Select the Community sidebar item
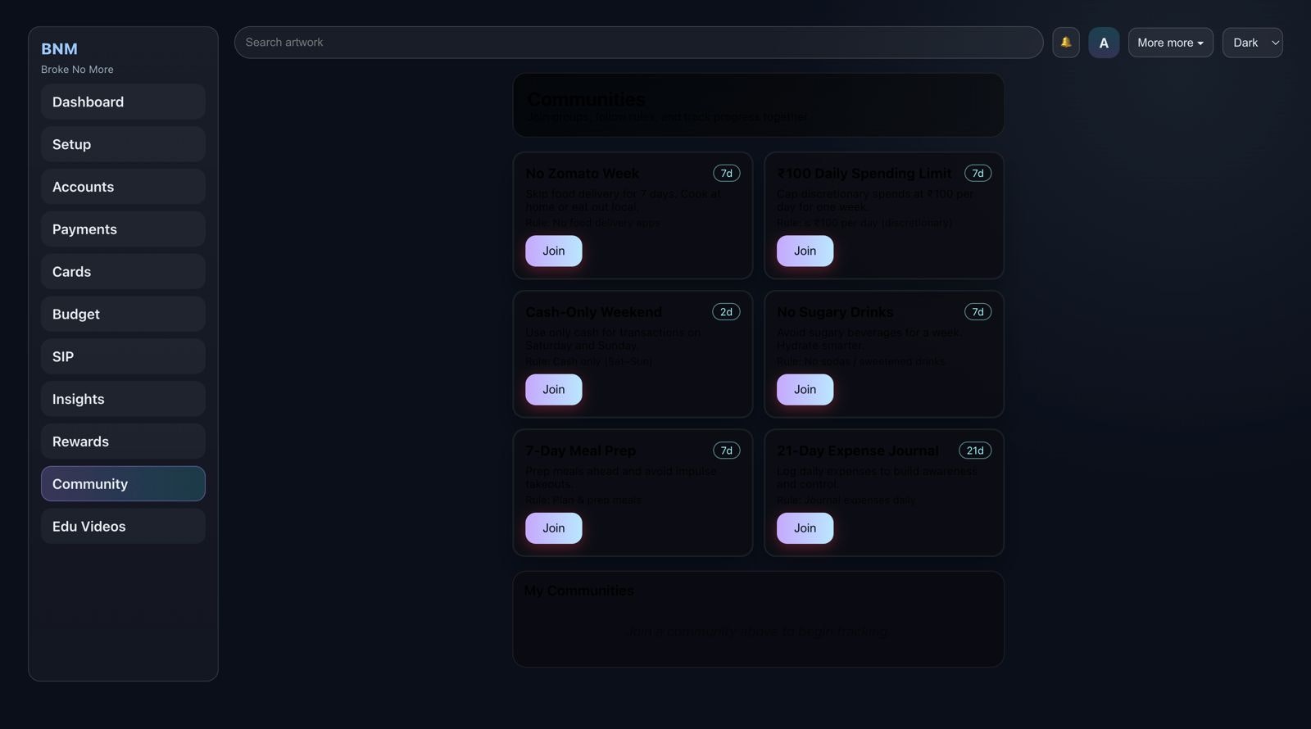 point(123,484)
